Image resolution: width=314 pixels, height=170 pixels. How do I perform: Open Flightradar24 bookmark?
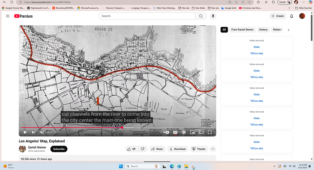[x=38, y=8]
